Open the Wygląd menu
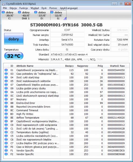Viewport: 133px width, 162px height. [x=35, y=8]
